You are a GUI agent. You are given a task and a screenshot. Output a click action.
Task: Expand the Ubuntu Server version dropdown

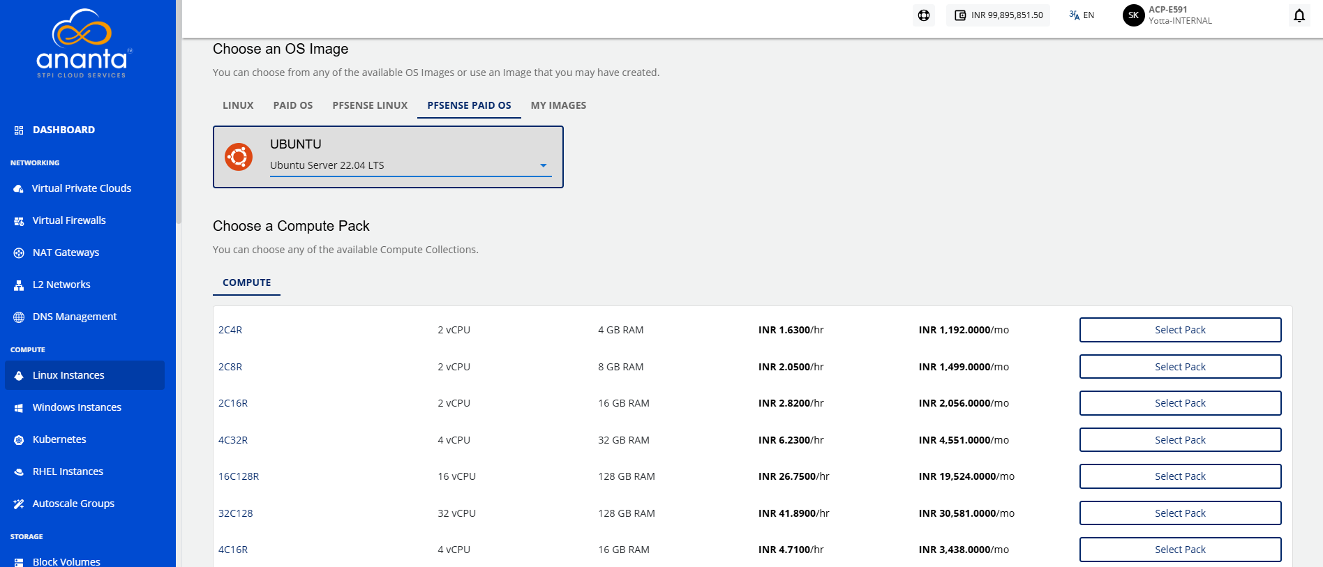pos(410,165)
